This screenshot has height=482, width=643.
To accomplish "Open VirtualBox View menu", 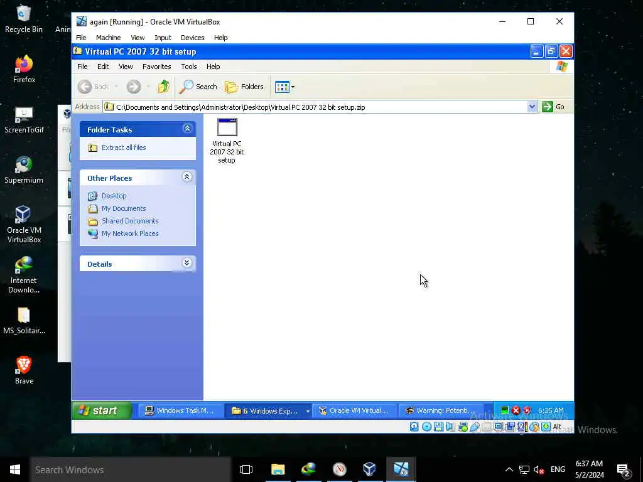I will [x=138, y=38].
